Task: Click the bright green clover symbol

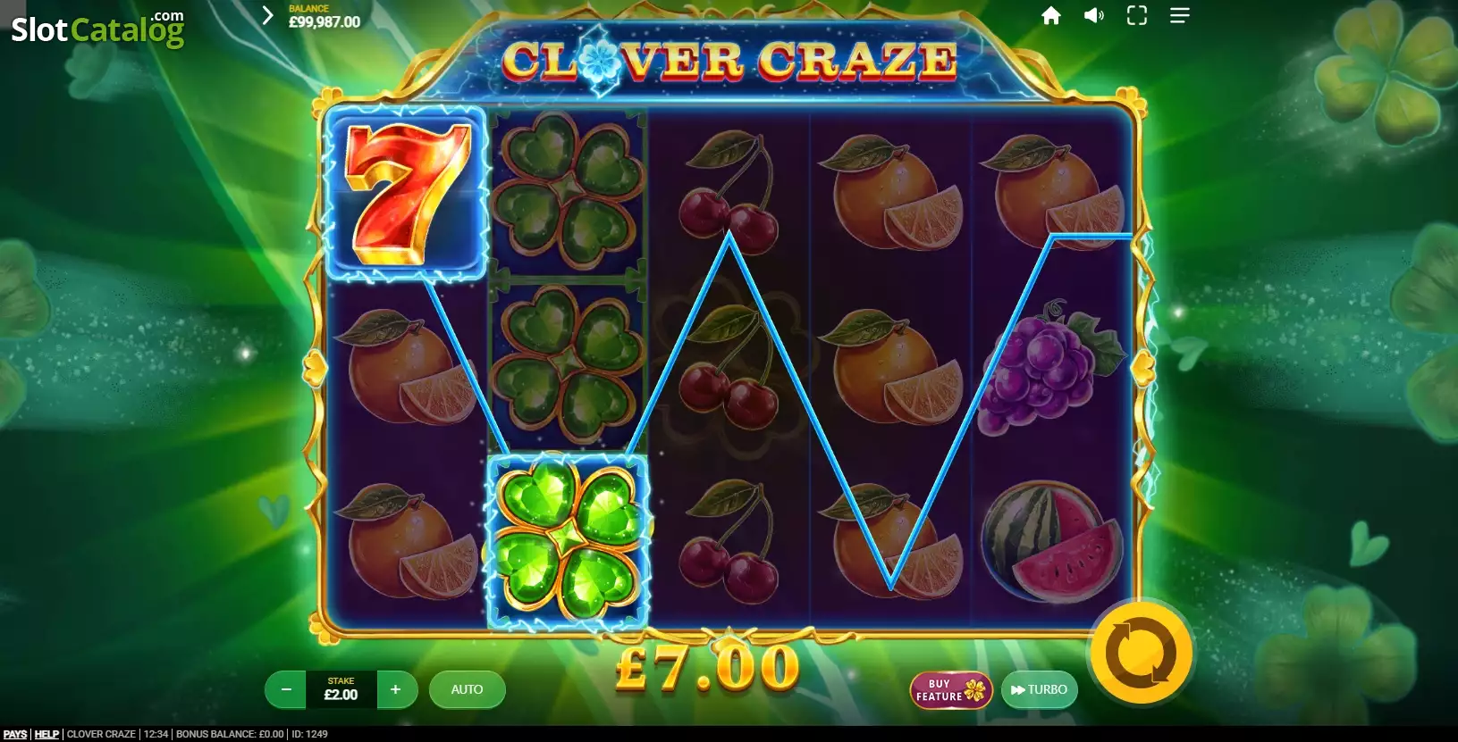Action: point(568,541)
